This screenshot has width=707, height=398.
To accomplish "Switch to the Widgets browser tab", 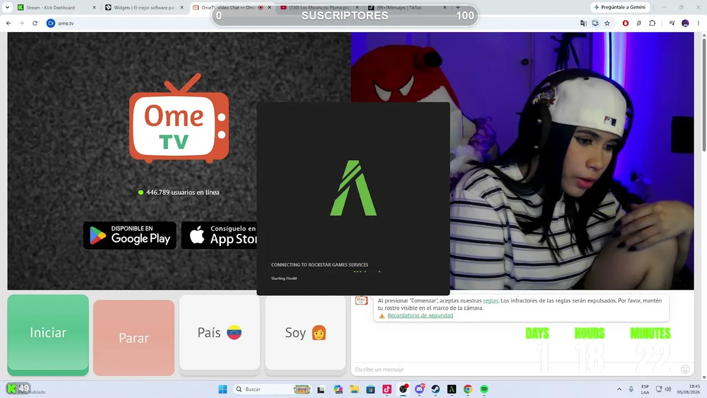I will pos(144,8).
